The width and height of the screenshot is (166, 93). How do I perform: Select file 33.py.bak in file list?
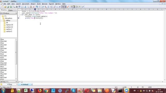coord(3,45)
